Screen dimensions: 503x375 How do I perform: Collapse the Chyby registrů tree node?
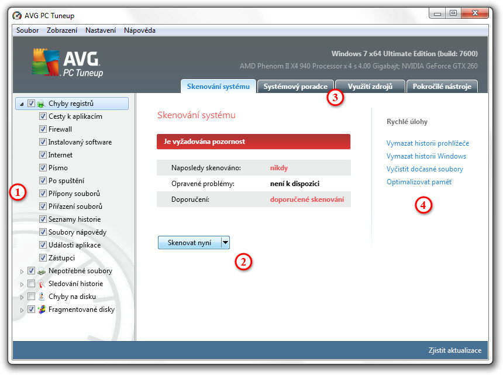coord(22,104)
